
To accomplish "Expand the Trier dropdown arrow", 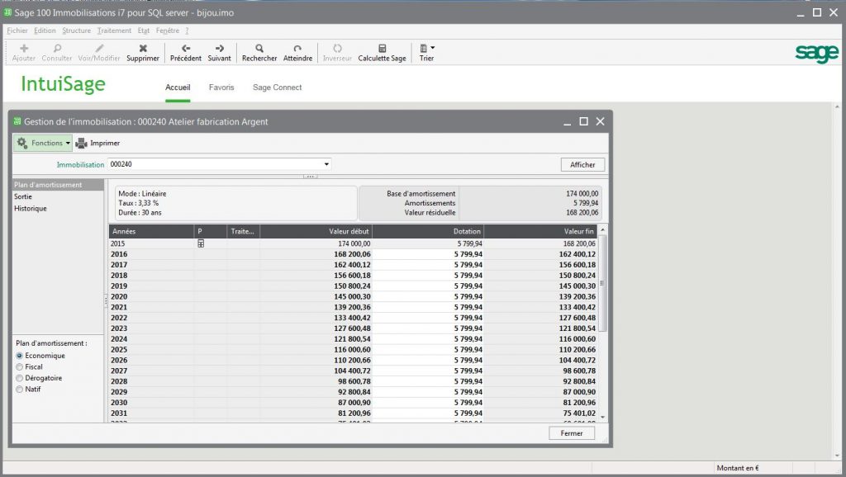I will [433, 48].
